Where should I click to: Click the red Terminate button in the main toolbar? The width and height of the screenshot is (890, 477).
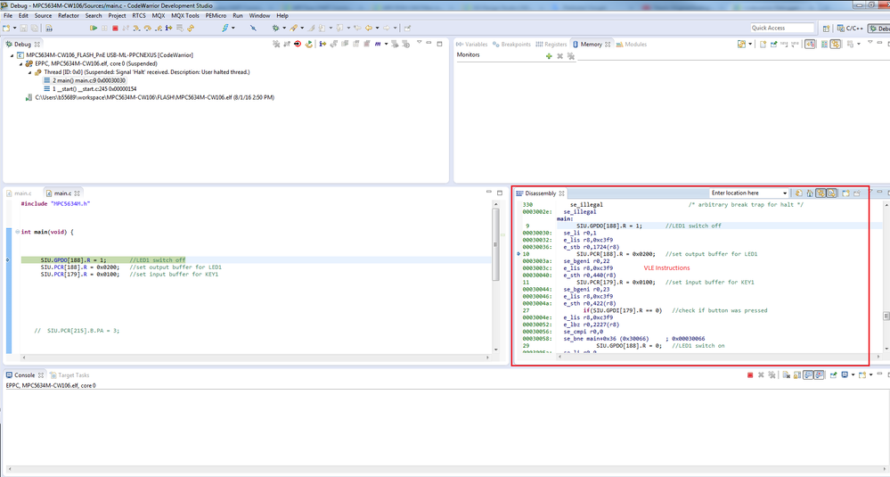point(115,28)
